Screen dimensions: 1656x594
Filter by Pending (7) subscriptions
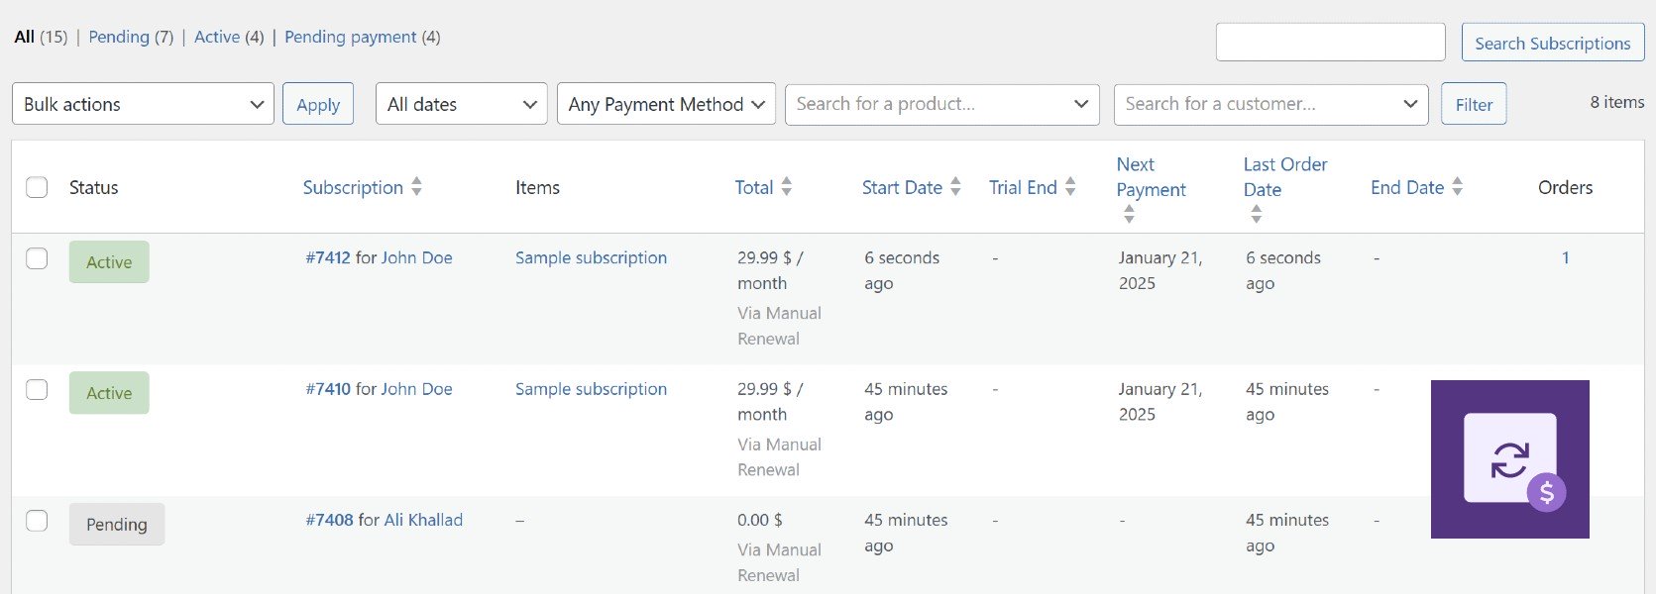[x=131, y=37]
